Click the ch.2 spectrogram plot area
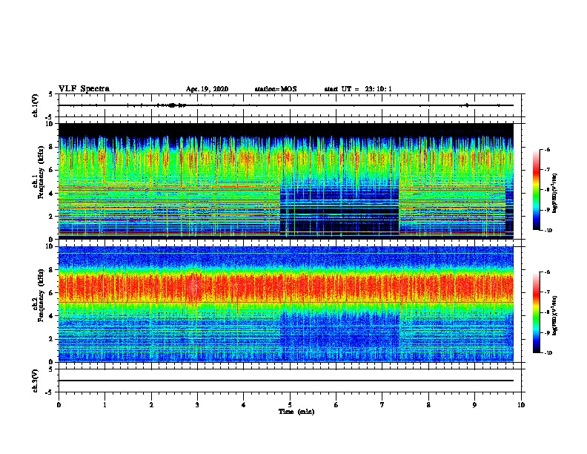Image resolution: width=587 pixels, height=454 pixels. coord(286,304)
